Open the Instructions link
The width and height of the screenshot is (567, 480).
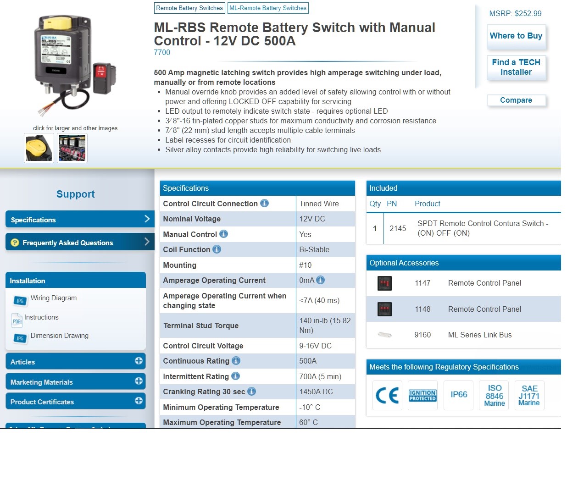click(41, 317)
